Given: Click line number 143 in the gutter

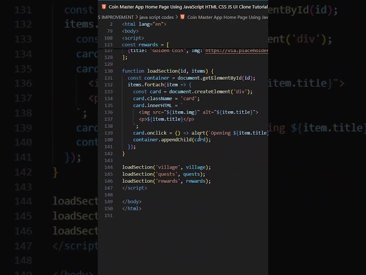Looking at the screenshot, I should pyautogui.click(x=109, y=160).
